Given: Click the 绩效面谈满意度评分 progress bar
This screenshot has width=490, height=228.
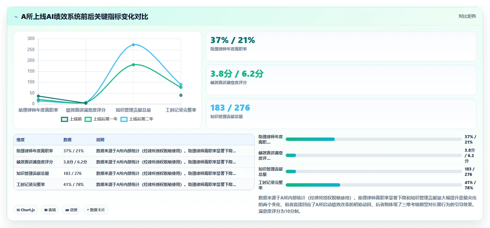Looking at the screenshot, I should (374, 155).
